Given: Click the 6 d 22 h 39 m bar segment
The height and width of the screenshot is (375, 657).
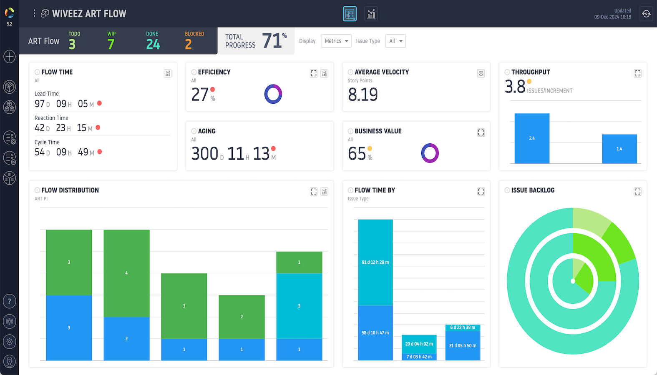Looking at the screenshot, I should (463, 328).
